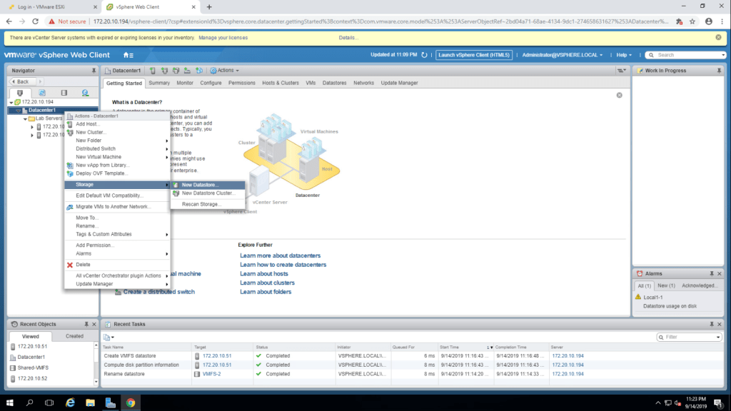Click the refresh icon beside update time
Screen dimensions: 731x411
click(425, 55)
